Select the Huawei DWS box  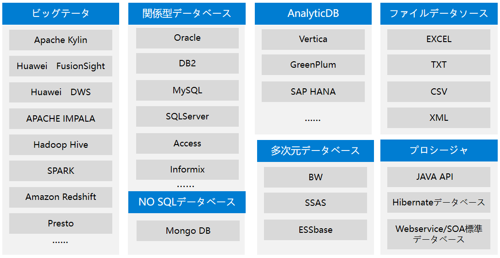pyautogui.click(x=60, y=92)
